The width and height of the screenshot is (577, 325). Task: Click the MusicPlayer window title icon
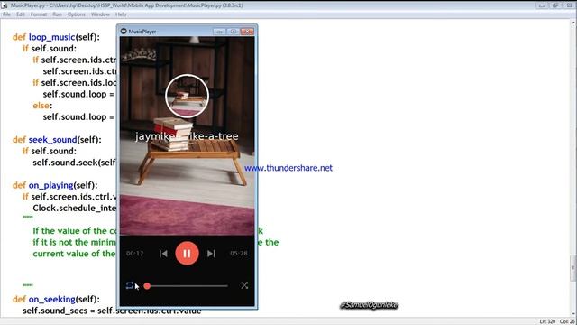[x=124, y=32]
